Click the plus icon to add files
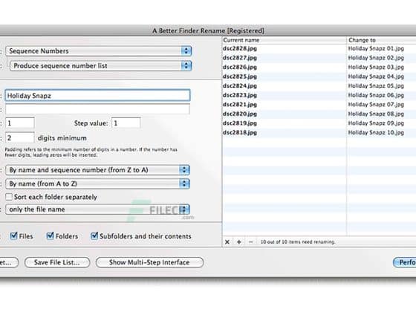416x312 pixels. point(239,242)
